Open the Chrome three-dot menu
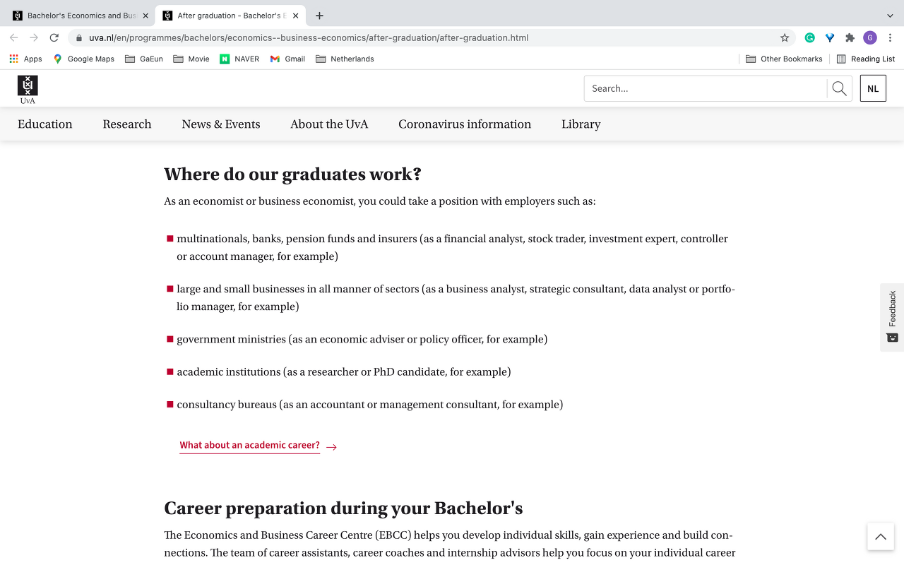The width and height of the screenshot is (904, 565). pos(890,38)
